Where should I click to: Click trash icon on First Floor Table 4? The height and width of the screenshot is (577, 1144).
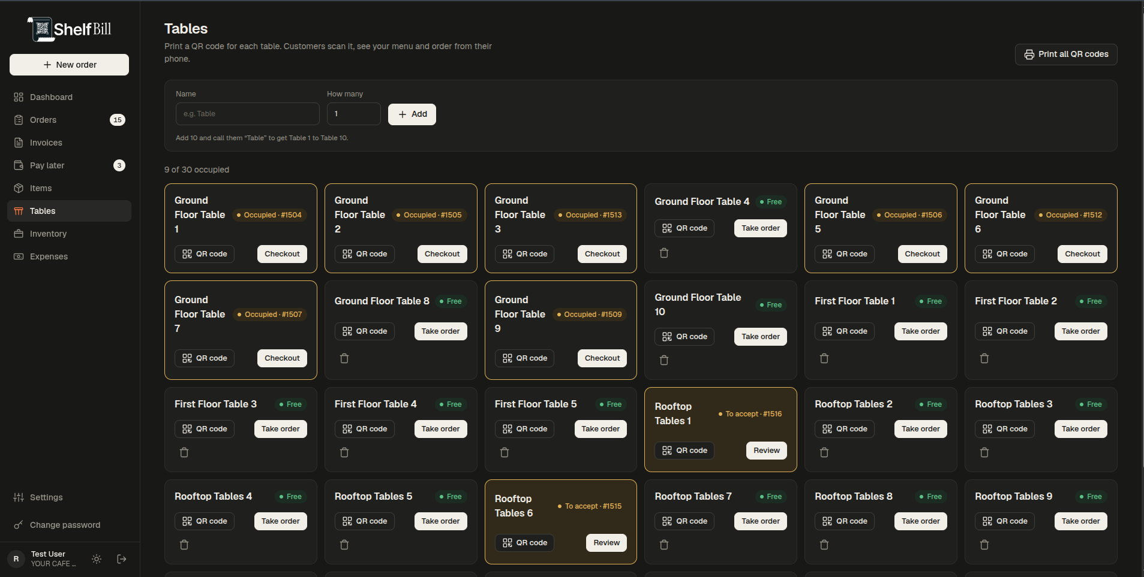click(x=344, y=452)
